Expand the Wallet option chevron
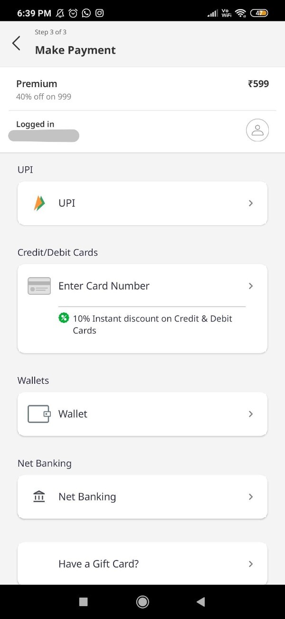The image size is (285, 619). click(251, 414)
